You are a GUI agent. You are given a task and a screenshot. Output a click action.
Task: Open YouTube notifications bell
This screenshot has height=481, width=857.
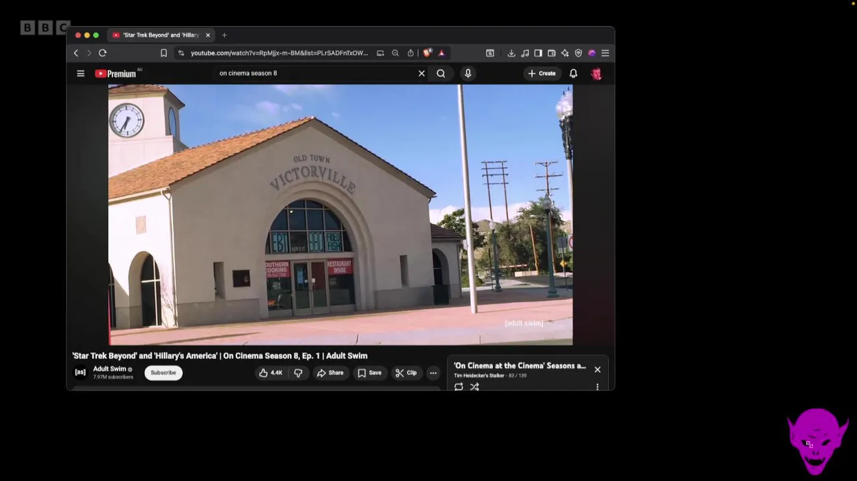click(573, 73)
